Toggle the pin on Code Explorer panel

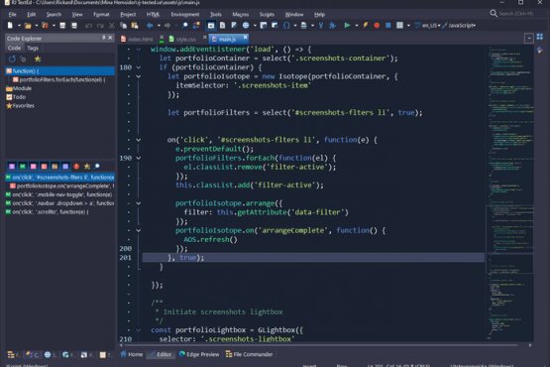click(104, 38)
